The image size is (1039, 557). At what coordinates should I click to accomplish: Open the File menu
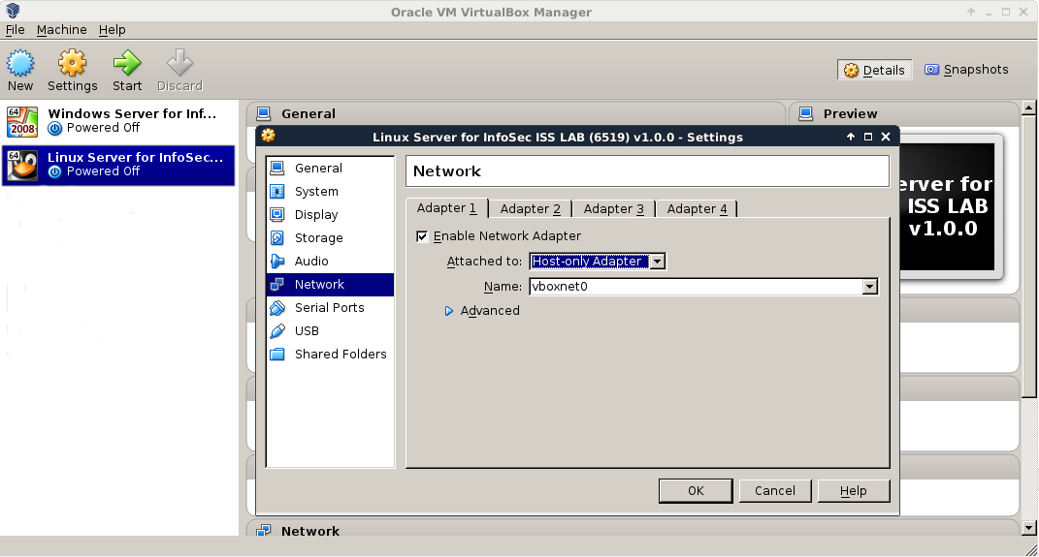pyautogui.click(x=15, y=30)
